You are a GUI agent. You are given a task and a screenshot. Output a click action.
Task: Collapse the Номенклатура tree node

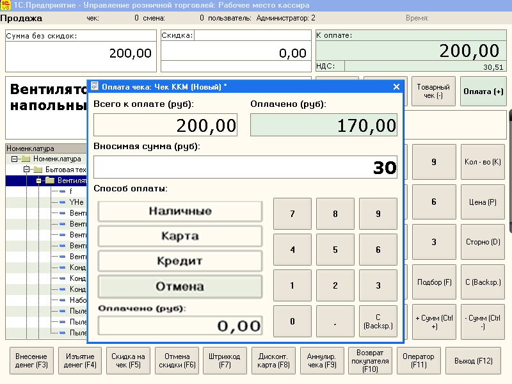14,159
